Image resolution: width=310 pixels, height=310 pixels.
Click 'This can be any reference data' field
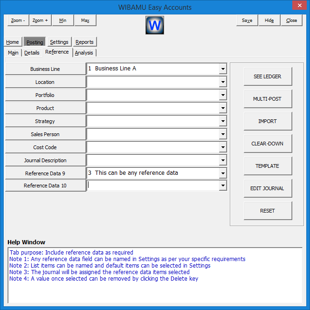[x=153, y=173]
